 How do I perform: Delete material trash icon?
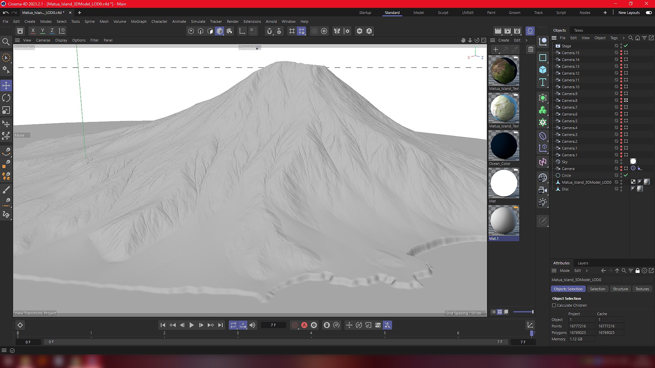tap(531, 49)
